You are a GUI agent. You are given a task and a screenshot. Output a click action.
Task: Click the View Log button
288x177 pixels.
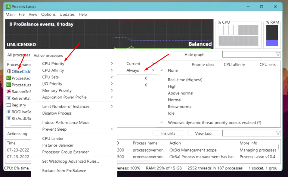tap(203, 133)
